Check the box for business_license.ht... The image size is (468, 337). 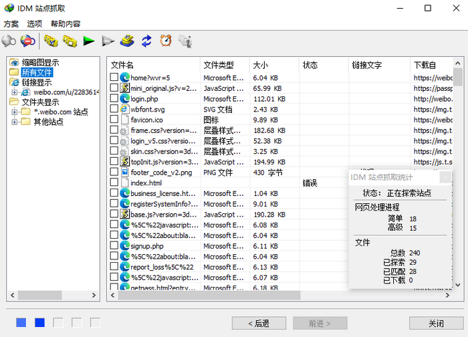click(114, 193)
